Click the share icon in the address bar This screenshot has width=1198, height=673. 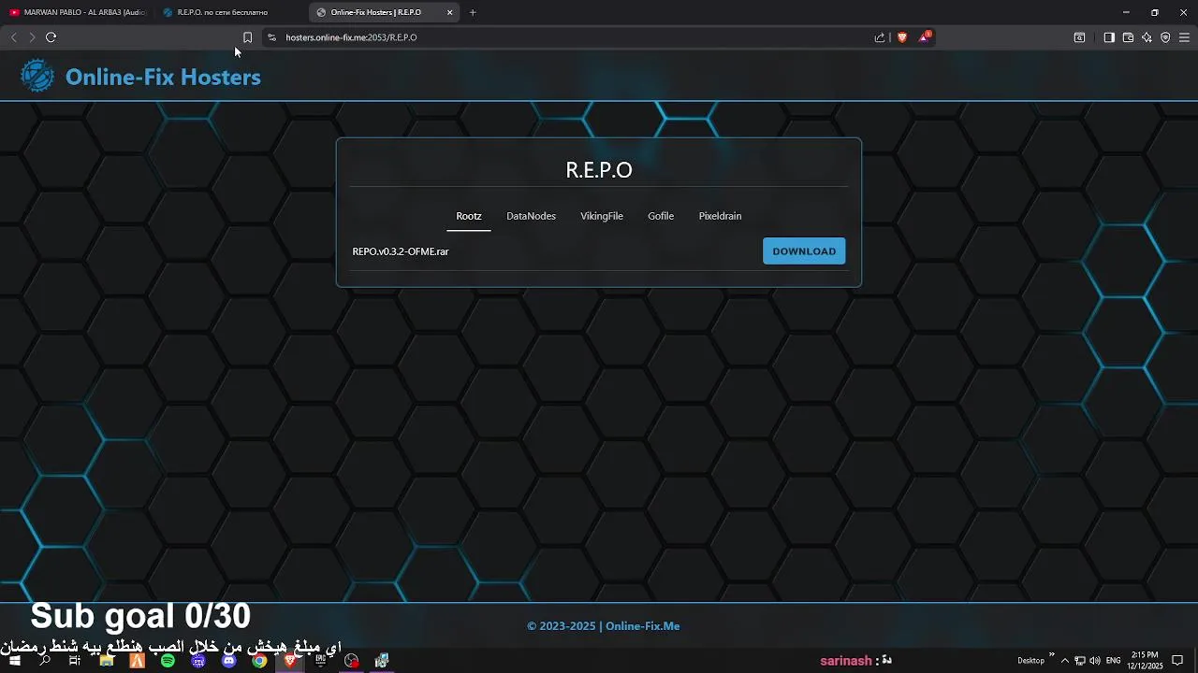[x=880, y=37]
